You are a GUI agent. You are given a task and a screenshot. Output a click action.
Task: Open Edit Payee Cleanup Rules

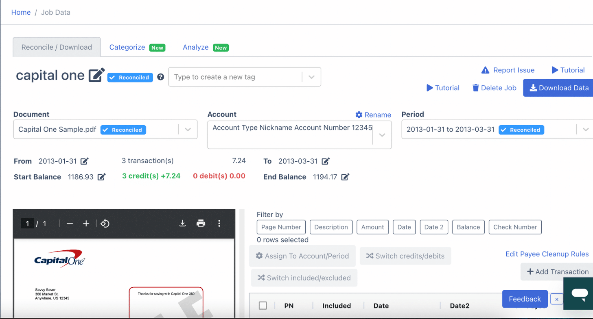coord(547,254)
